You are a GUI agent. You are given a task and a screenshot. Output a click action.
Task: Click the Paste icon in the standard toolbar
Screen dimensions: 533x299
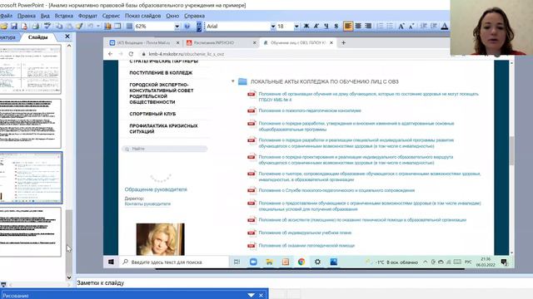click(x=69, y=26)
